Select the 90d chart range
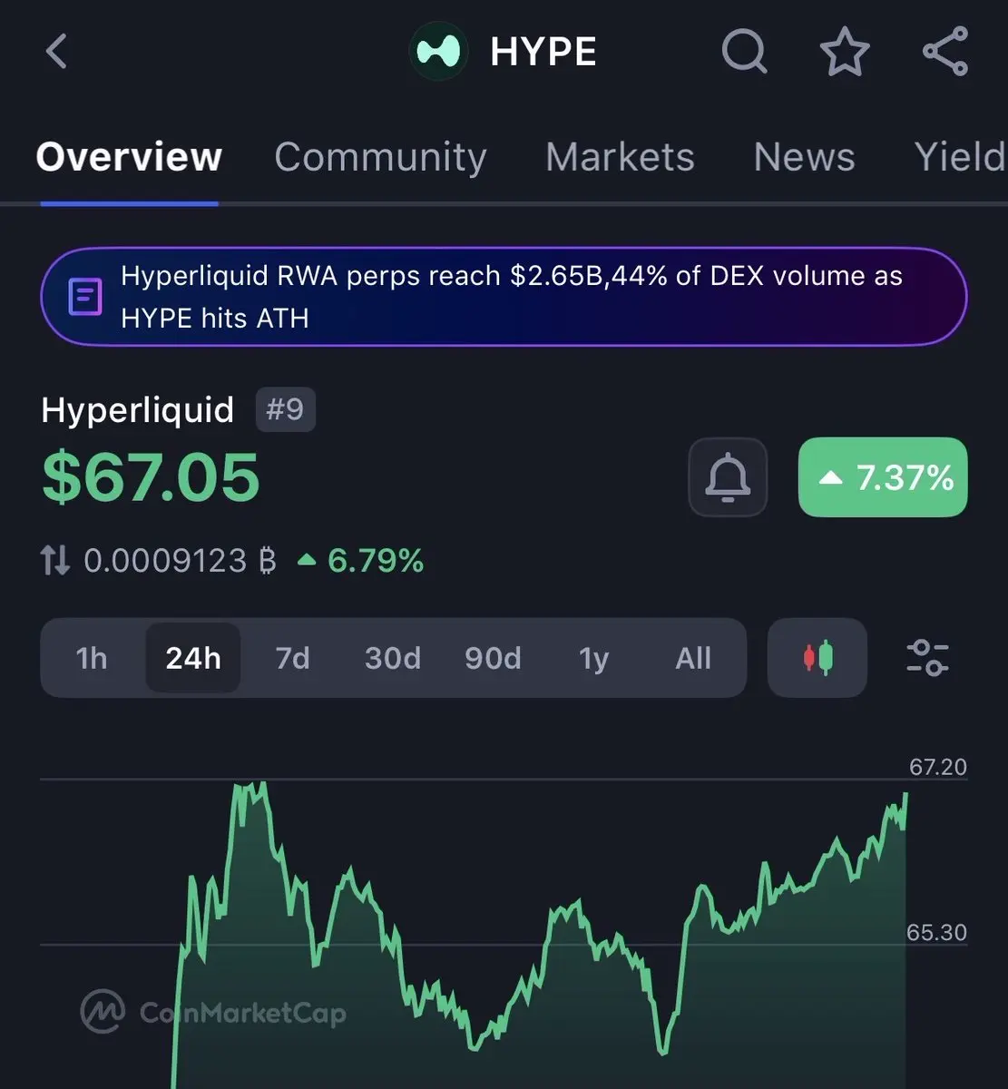Viewport: 1008px width, 1089px height. (x=493, y=658)
